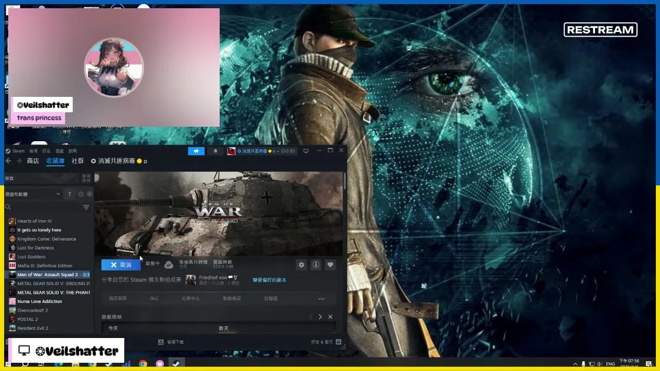Click Steam Cloud sync status icon
Image resolution: width=660 pixels, height=371 pixels.
pos(169,265)
